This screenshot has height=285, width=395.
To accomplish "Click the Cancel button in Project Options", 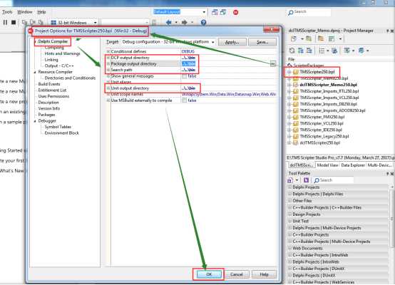I will coord(236,274).
